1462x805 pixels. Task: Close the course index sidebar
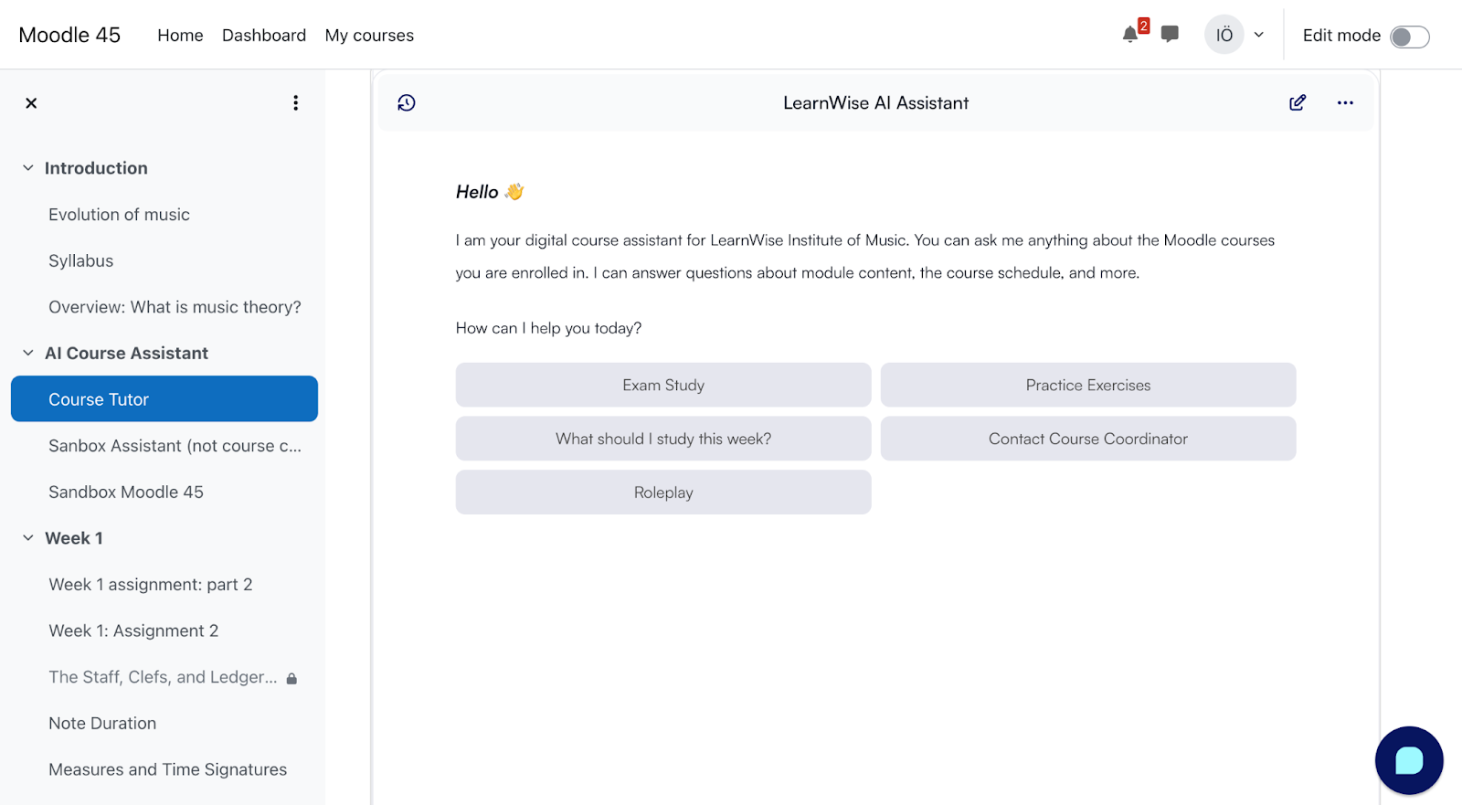coord(31,103)
